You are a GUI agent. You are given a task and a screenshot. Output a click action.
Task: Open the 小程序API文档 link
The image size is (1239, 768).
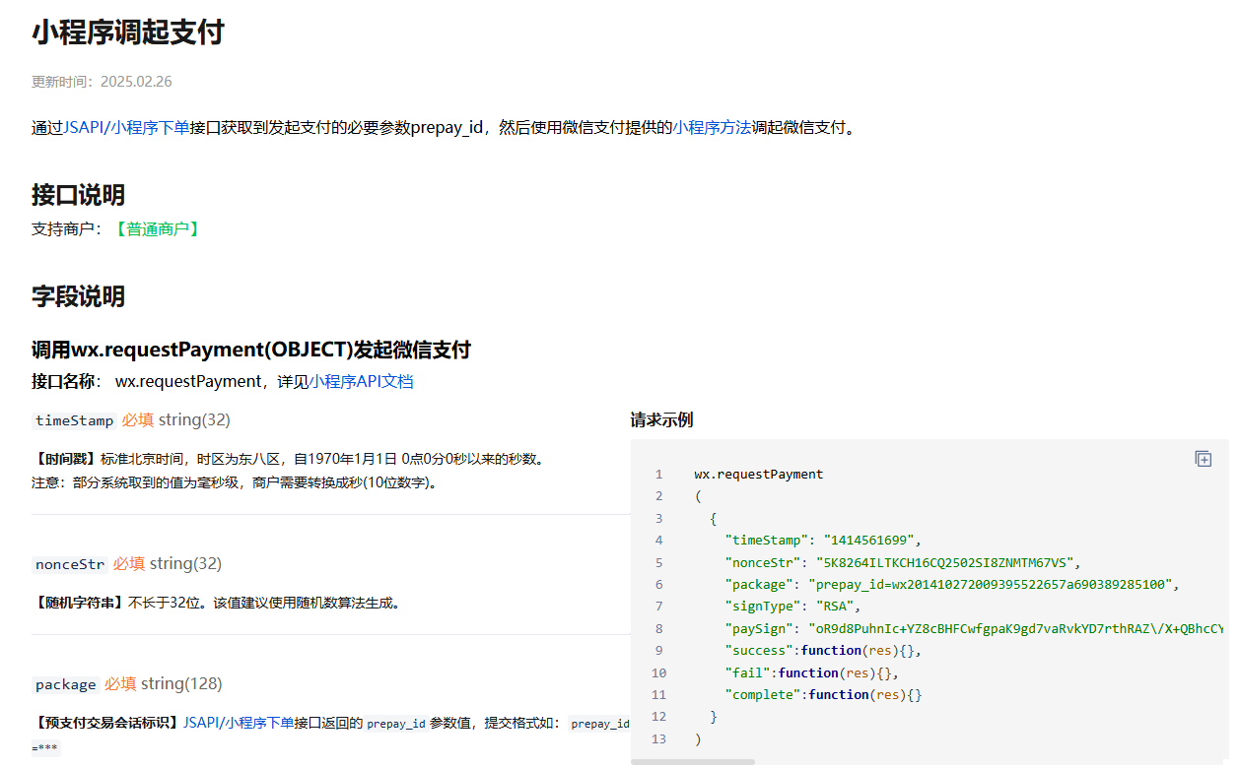pyautogui.click(x=361, y=381)
